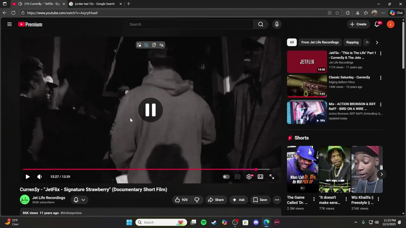Add page to favorites star
Viewport: 406px width, 228px height.
pos(337,13)
